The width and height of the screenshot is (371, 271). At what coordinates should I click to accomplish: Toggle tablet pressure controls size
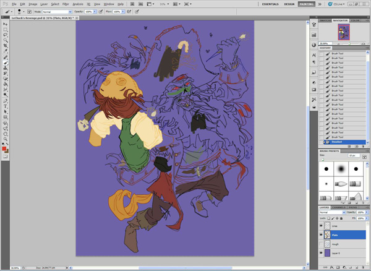coord(137,11)
